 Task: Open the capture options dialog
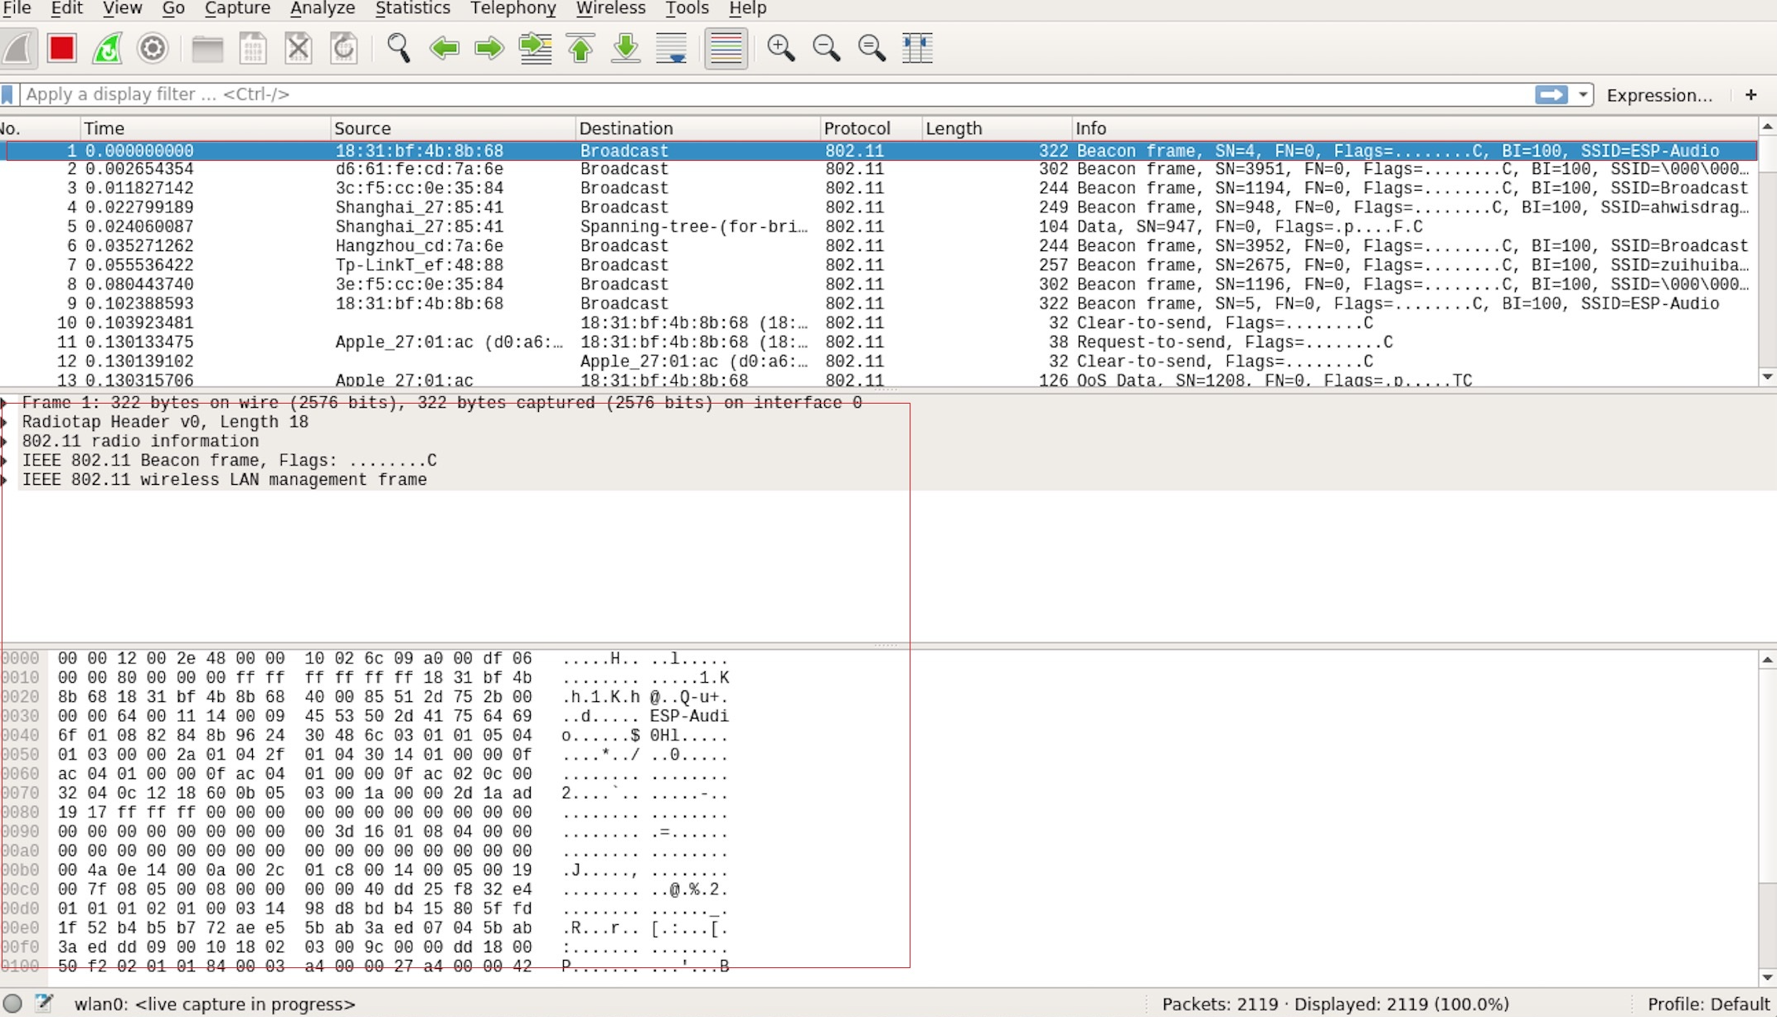click(x=152, y=48)
